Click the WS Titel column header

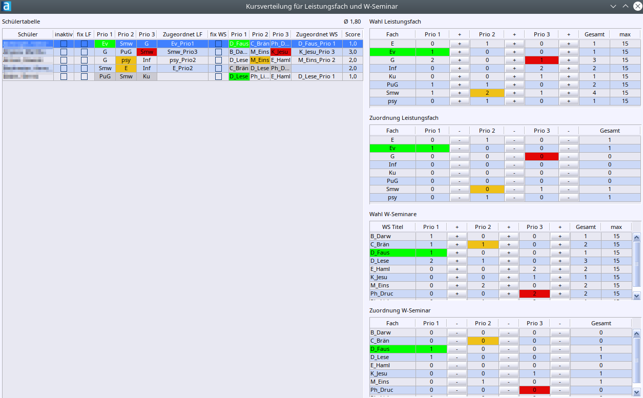[x=392, y=227]
